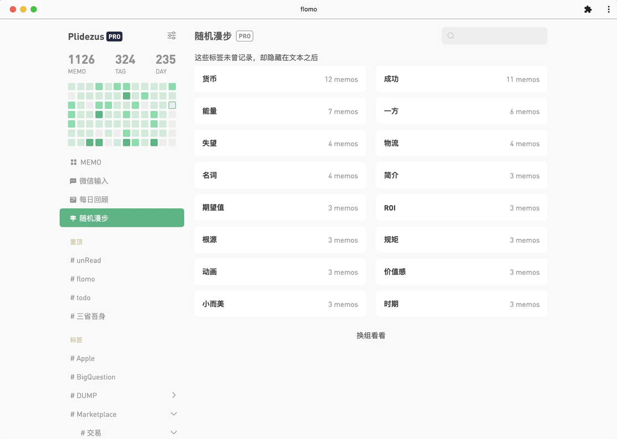Click the PRO badge beside Plidezus

(x=115, y=36)
